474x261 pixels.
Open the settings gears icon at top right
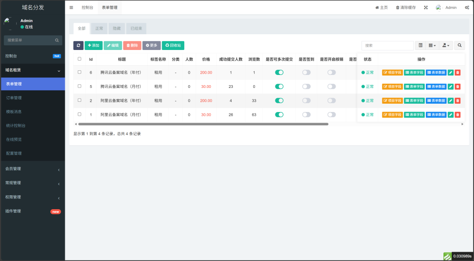pos(466,7)
